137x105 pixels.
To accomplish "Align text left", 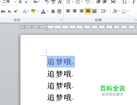I will coord(68,11).
